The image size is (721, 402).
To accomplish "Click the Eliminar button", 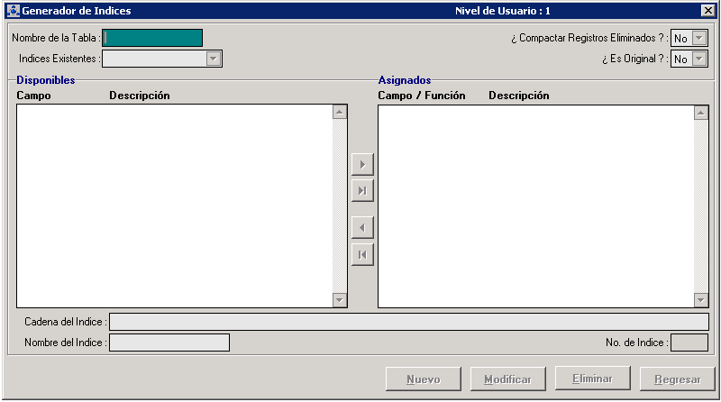I will point(592,379).
